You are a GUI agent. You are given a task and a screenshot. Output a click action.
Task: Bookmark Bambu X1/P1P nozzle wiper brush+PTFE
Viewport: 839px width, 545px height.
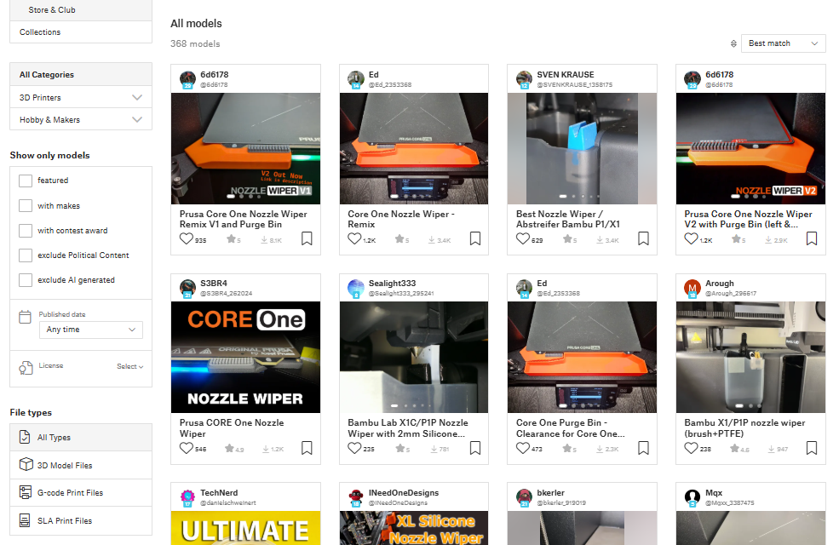click(812, 448)
